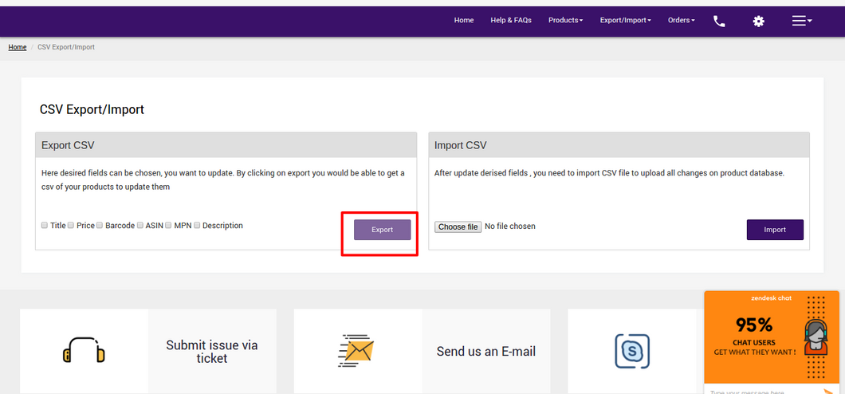Click the headphones support icon
This screenshot has width=845, height=394.
(84, 350)
